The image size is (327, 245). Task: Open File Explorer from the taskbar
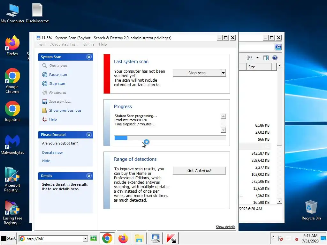(x=139, y=238)
